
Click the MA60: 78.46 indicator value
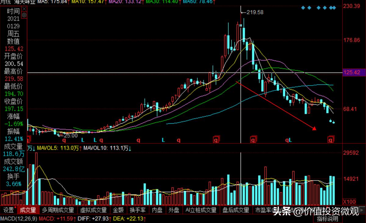(198, 2)
